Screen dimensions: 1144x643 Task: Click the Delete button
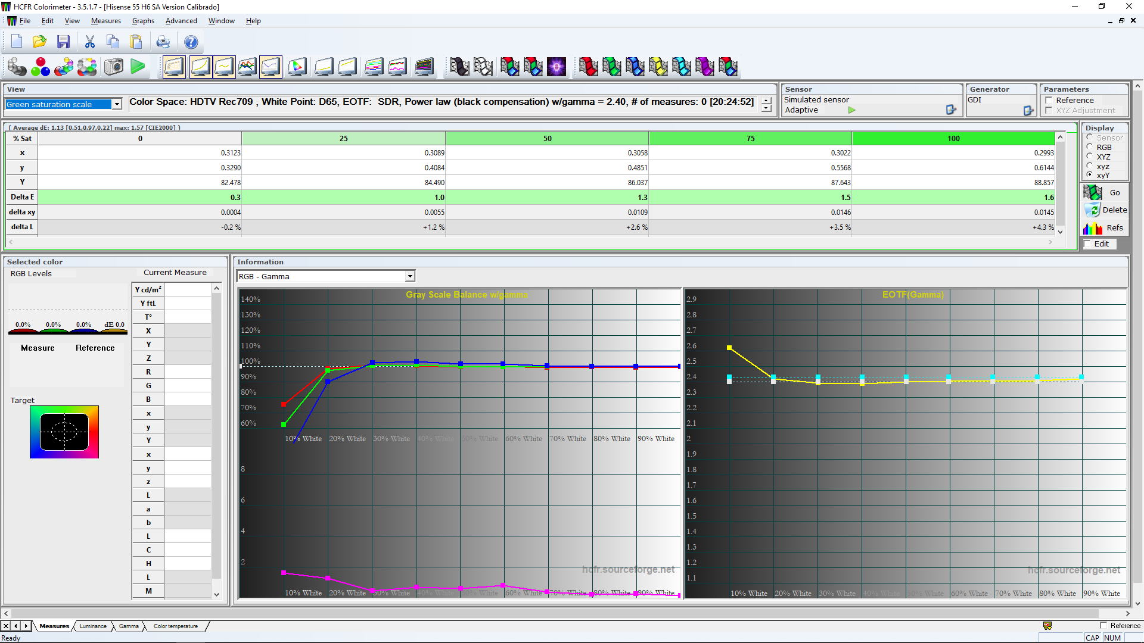[x=1106, y=210]
